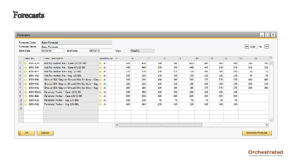This screenshot has height=164, width=292.
Task: Click the Item No. column header
Action: [33, 58]
